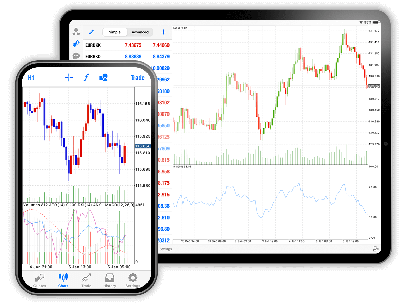Go to the Quotes tab in the phone's bottom bar
Viewport: 406px width, 304px height.
[x=40, y=281]
